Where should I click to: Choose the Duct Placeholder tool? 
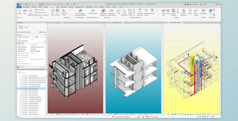pyautogui.click(x=31, y=12)
